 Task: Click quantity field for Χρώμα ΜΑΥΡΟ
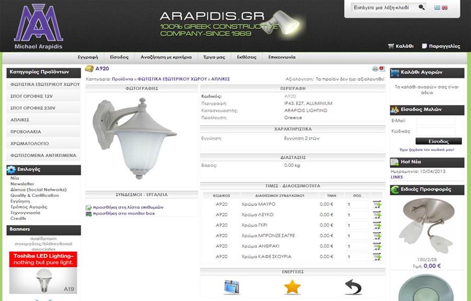click(x=357, y=205)
